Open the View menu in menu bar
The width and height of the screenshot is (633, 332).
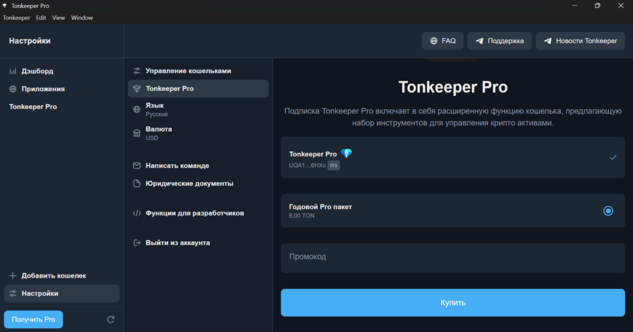pyautogui.click(x=59, y=18)
